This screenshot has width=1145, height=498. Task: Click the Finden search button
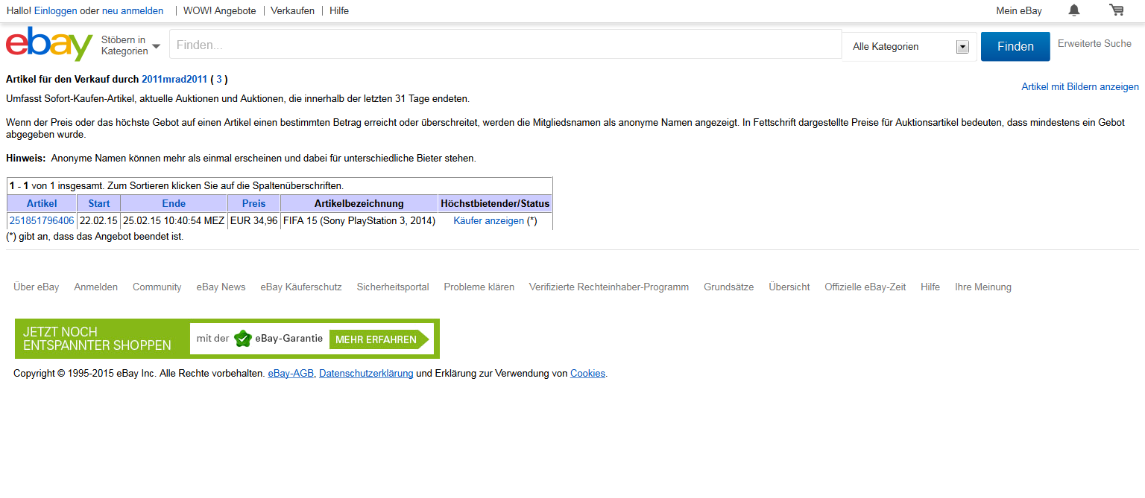coord(1015,46)
